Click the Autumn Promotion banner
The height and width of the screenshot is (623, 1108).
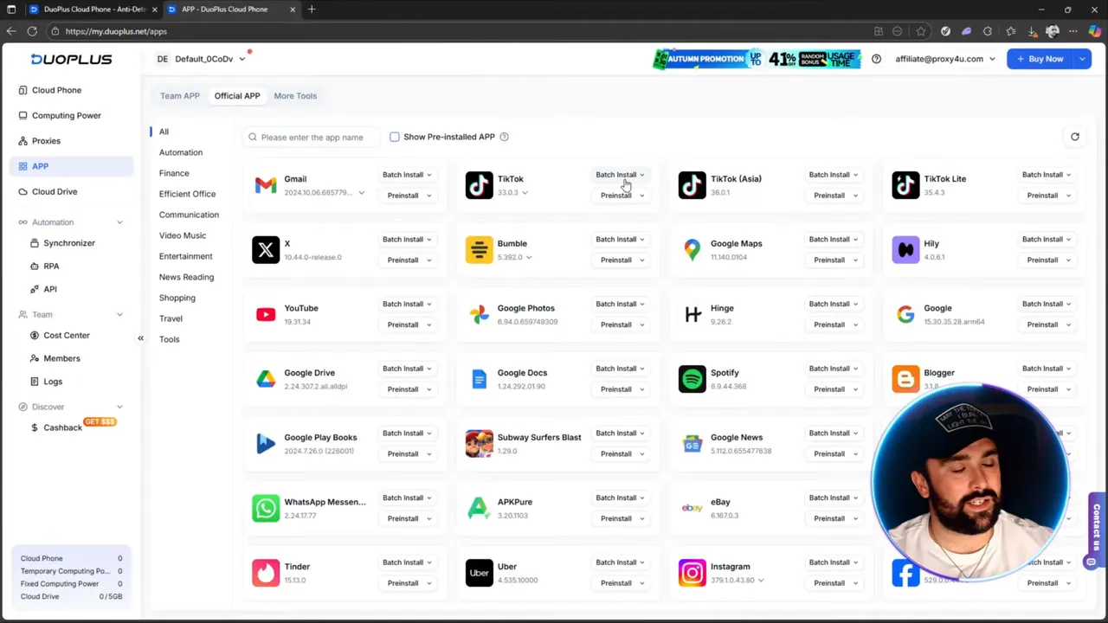[x=757, y=59]
